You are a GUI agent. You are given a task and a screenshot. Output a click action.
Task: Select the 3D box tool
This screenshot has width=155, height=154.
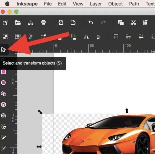[x=3, y=104]
